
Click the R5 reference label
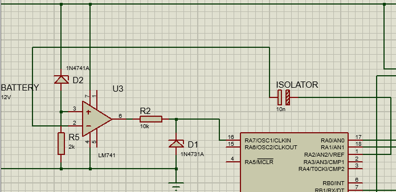(74, 137)
